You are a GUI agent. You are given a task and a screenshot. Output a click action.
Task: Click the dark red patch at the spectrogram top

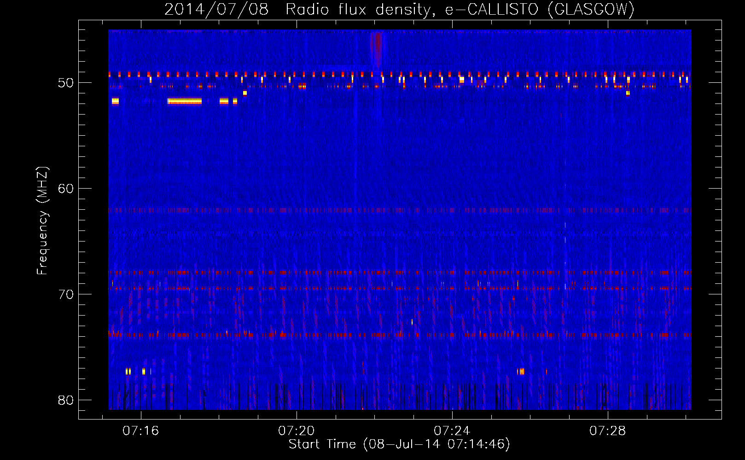coord(377,50)
